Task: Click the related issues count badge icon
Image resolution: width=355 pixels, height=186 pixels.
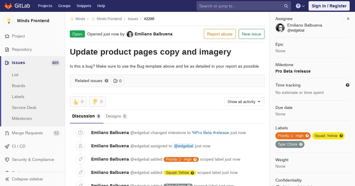Action: [x=117, y=81]
